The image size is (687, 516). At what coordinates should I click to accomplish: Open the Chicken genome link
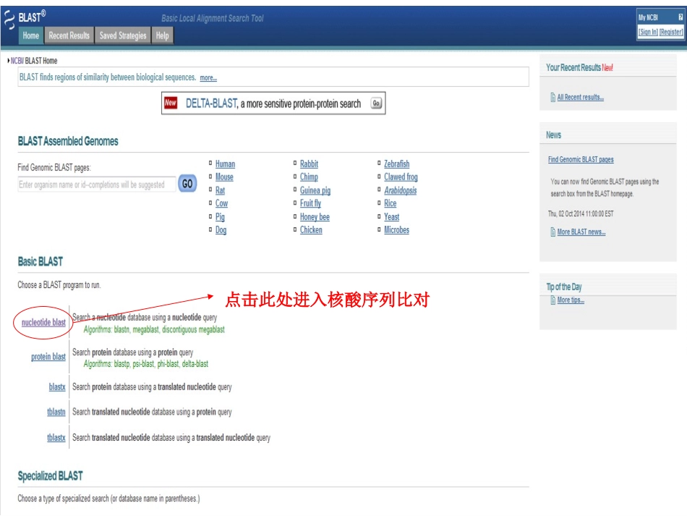point(311,229)
